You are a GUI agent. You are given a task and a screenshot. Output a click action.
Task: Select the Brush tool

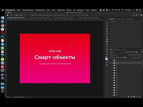(107, 37)
